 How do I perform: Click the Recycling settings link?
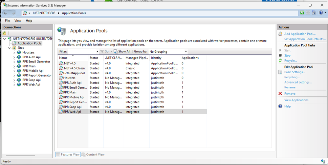pyautogui.click(x=292, y=77)
